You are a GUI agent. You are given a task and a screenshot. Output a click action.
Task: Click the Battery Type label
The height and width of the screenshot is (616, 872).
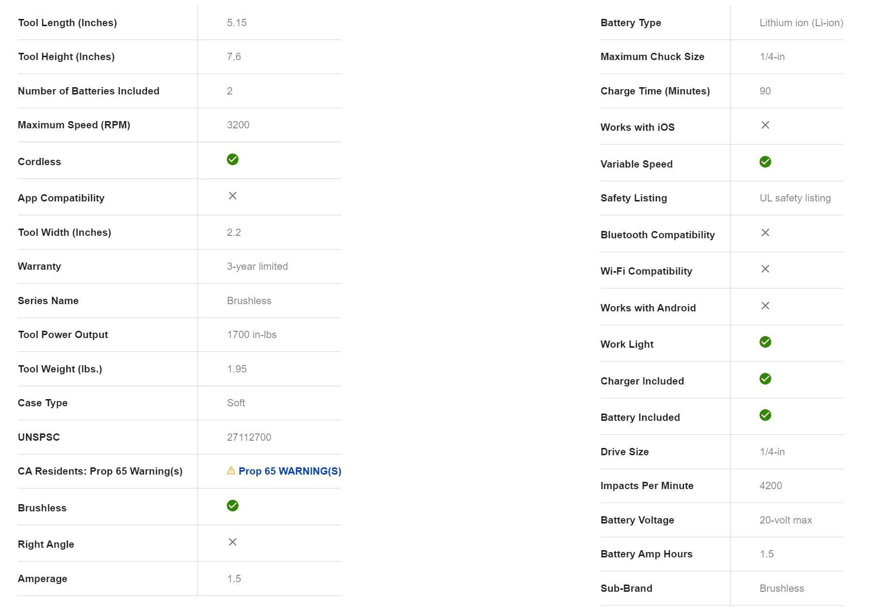pyautogui.click(x=631, y=23)
